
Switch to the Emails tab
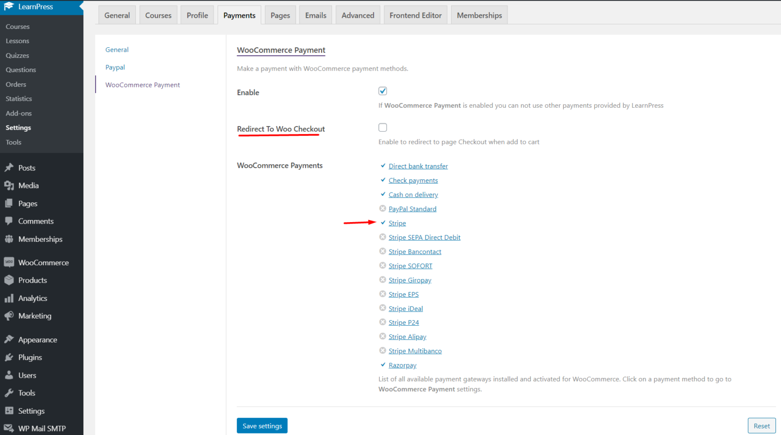(315, 15)
